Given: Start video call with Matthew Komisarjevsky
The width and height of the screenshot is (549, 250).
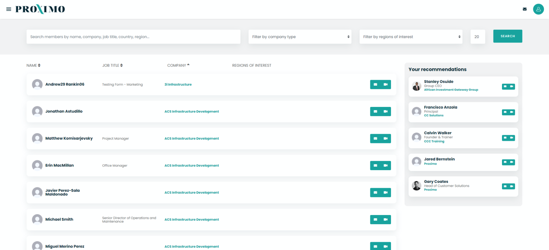Looking at the screenshot, I should coord(386,138).
